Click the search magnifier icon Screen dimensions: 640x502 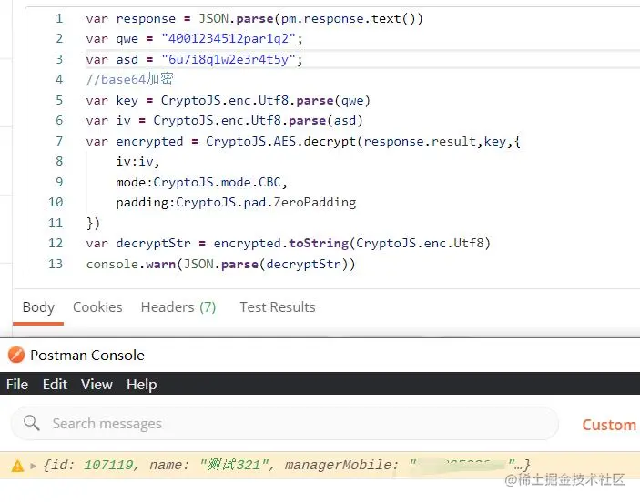click(x=32, y=423)
